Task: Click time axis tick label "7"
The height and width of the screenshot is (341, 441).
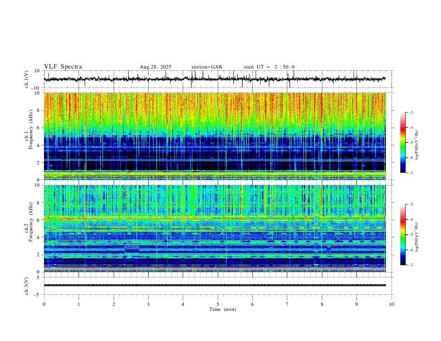Action: tap(287, 304)
